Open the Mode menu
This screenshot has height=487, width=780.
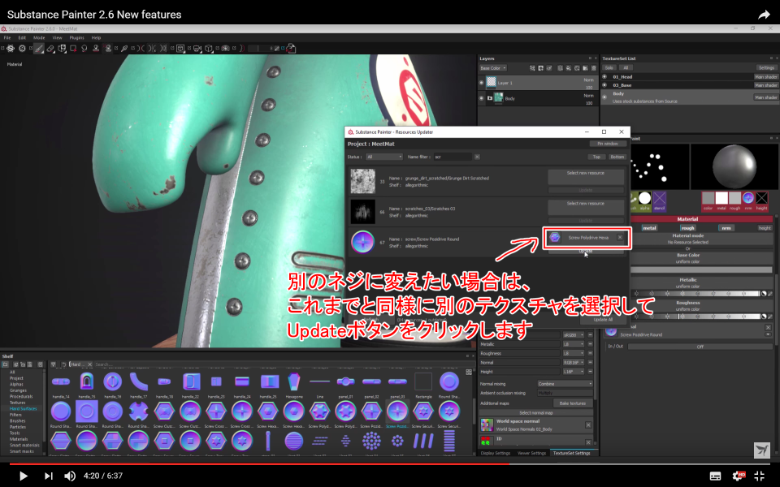39,38
